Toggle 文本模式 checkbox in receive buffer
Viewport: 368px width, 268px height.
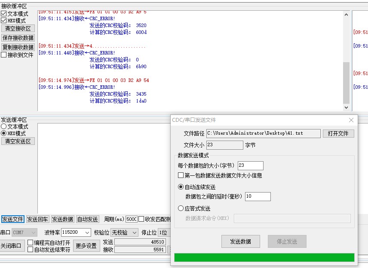click(x=4, y=14)
